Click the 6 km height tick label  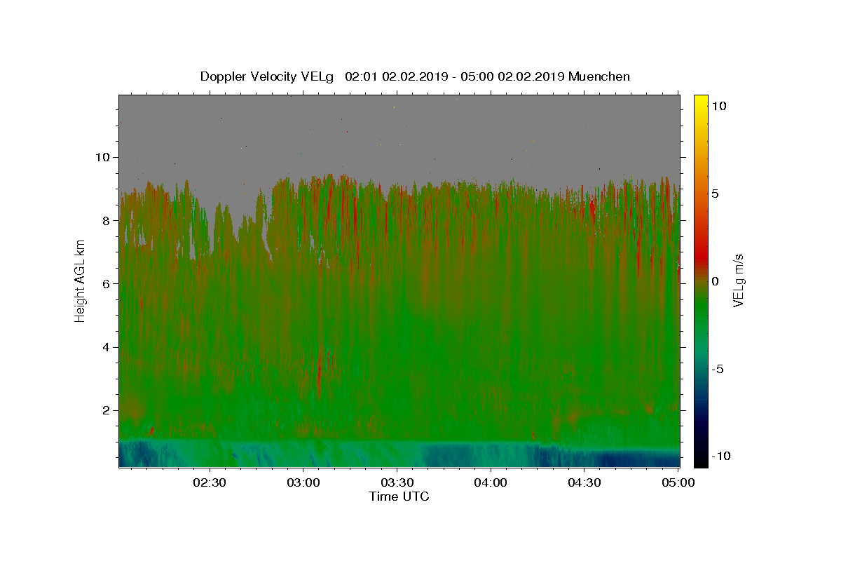[x=107, y=283]
